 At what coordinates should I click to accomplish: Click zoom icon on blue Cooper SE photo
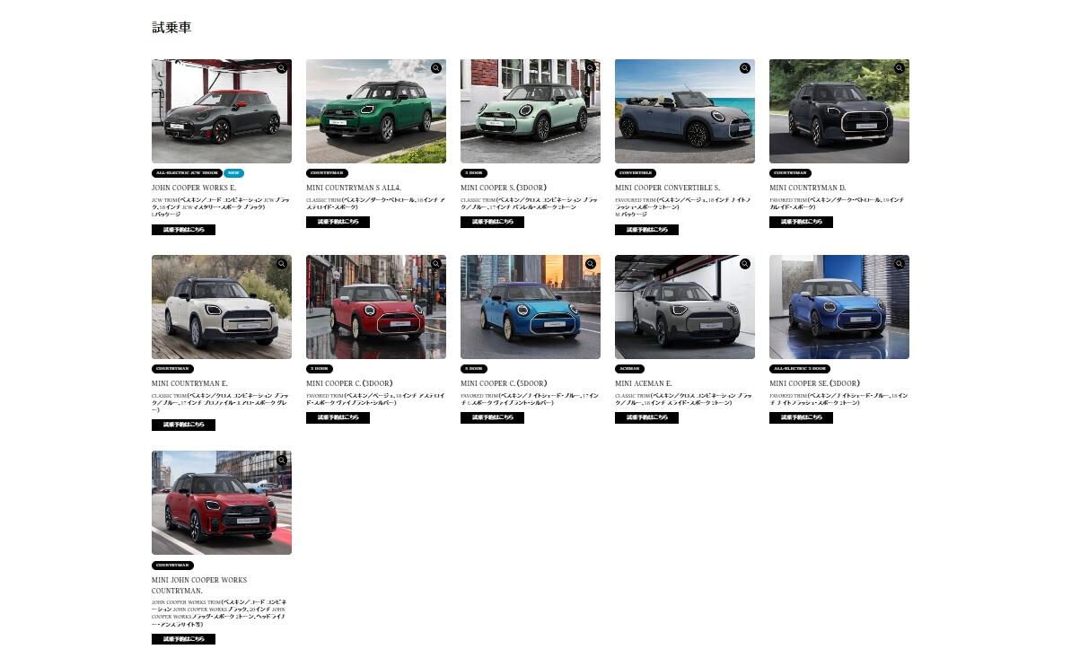(899, 264)
